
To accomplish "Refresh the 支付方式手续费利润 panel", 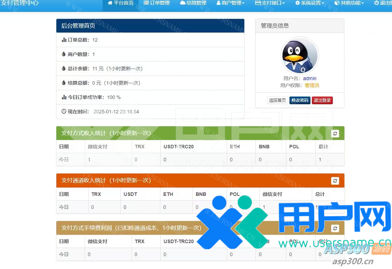I will pos(335,228).
